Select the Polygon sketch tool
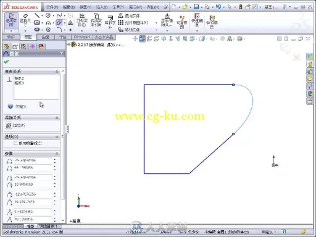The height and width of the screenshot is (237, 316). point(48,30)
